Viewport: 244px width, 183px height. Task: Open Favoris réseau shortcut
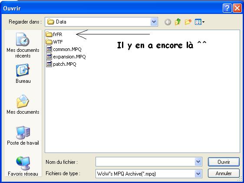pos(23,166)
